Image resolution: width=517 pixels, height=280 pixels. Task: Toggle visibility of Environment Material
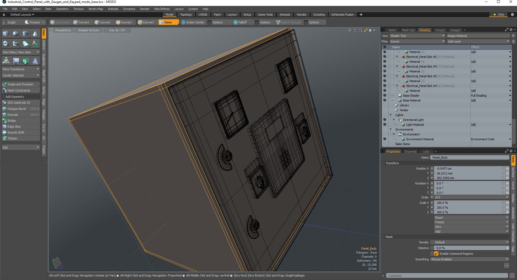tap(385, 139)
